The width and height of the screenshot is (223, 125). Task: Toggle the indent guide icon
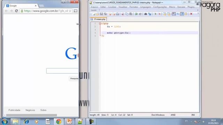point(182,14)
